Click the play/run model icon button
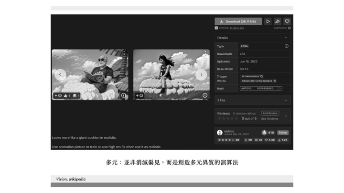Image resolution: width=344 pixels, height=193 pixels. tap(268, 21)
